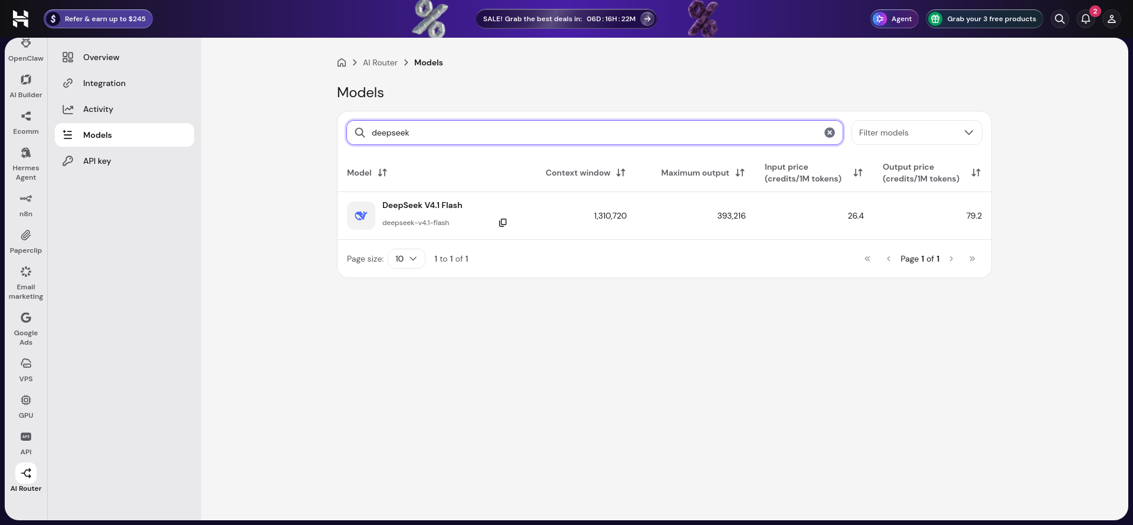This screenshot has height=525, width=1133.
Task: Click the Hostinger logo icon
Action: [21, 19]
